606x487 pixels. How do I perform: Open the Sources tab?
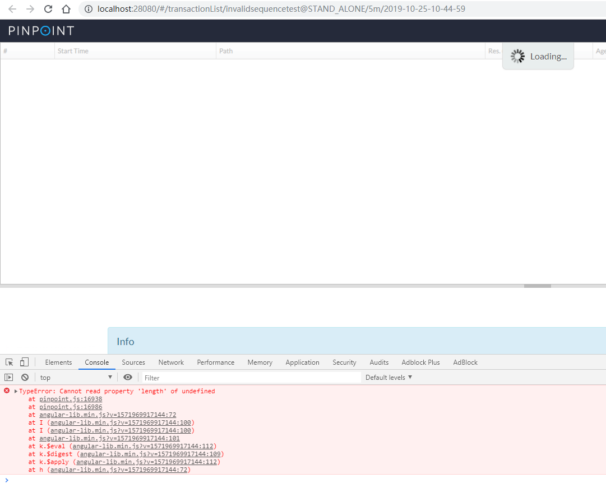coord(133,362)
